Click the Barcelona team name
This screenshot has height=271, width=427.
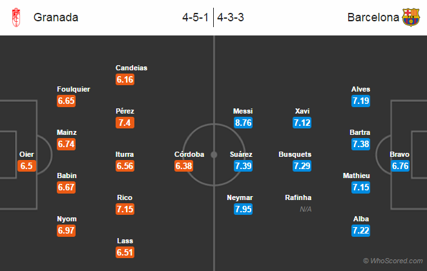click(x=373, y=17)
